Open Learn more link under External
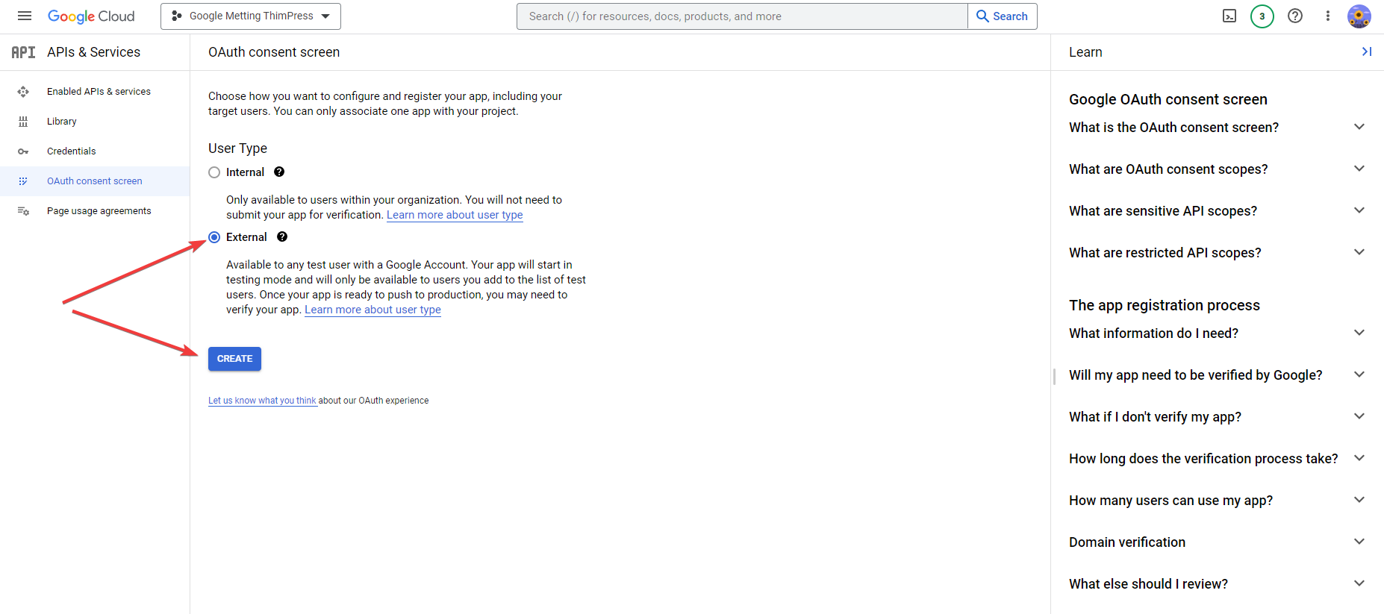The width and height of the screenshot is (1384, 614). pyautogui.click(x=373, y=310)
